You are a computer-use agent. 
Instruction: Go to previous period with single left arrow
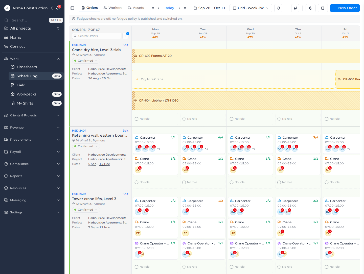159,8
